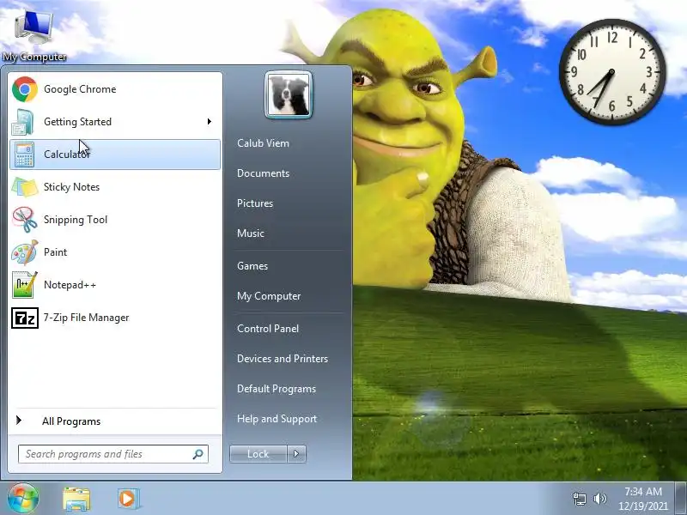Open Help and Support
The image size is (687, 515).
pos(277,419)
